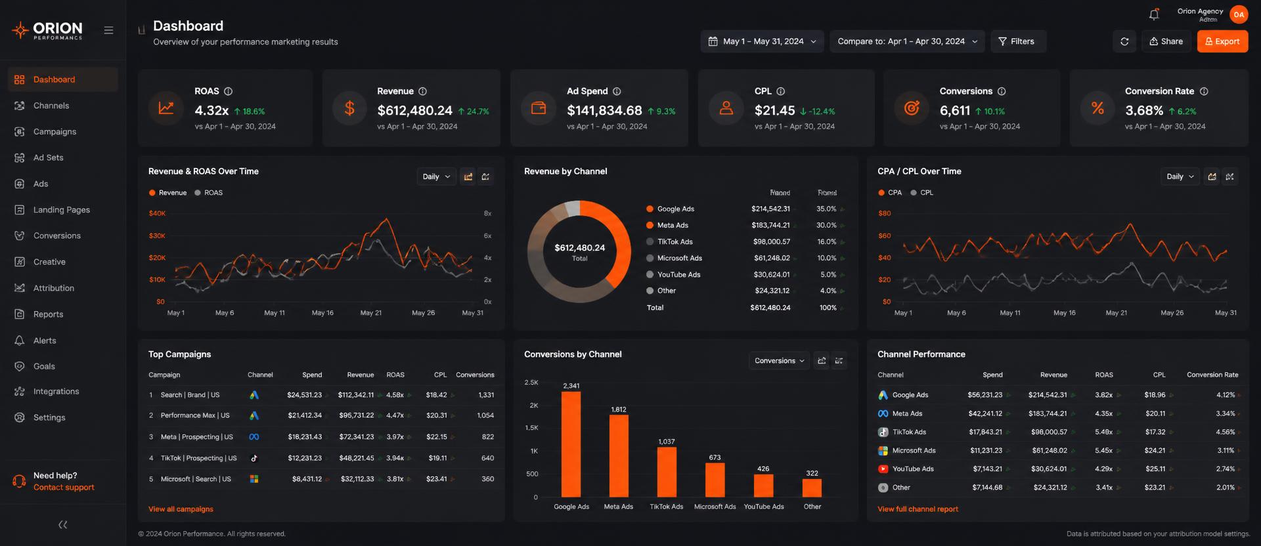Open the May 1 – May 31 date range dropdown
Screen dimensions: 1261x546
point(762,41)
